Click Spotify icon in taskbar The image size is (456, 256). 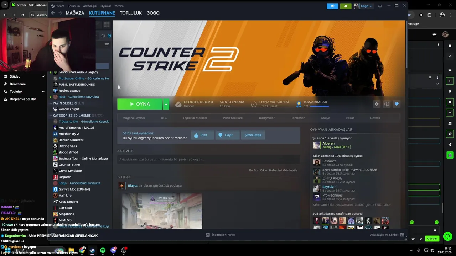point(103,250)
